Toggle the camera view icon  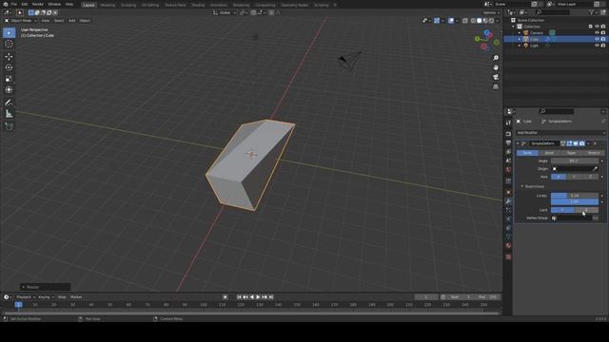tap(496, 77)
